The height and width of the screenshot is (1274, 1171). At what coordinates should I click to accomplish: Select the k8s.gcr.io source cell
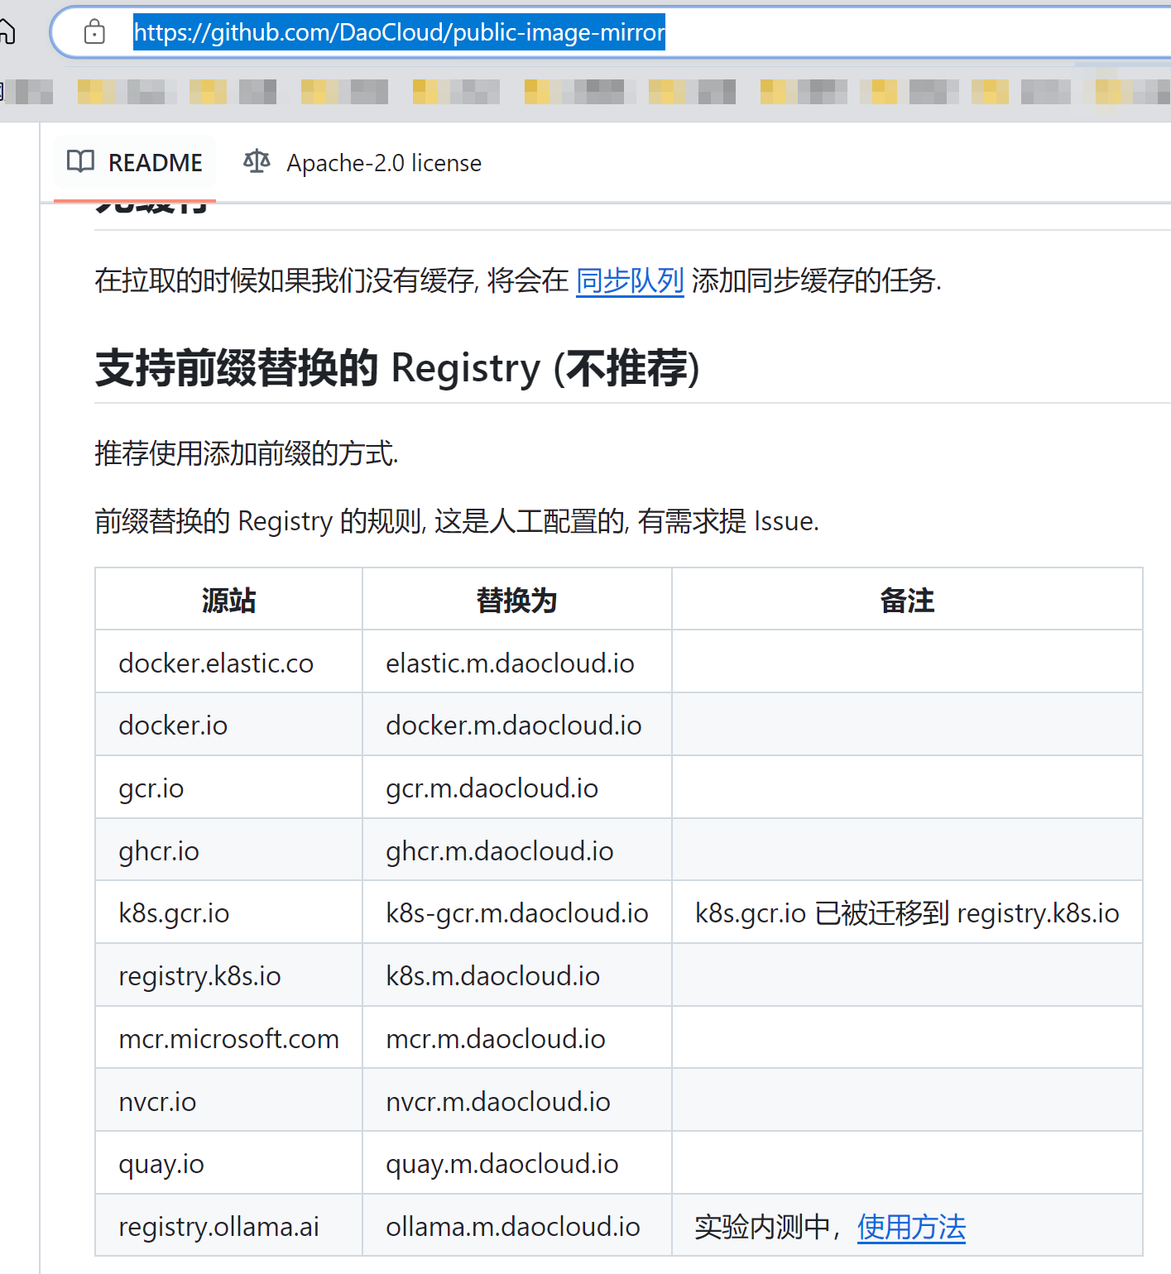[x=228, y=912]
